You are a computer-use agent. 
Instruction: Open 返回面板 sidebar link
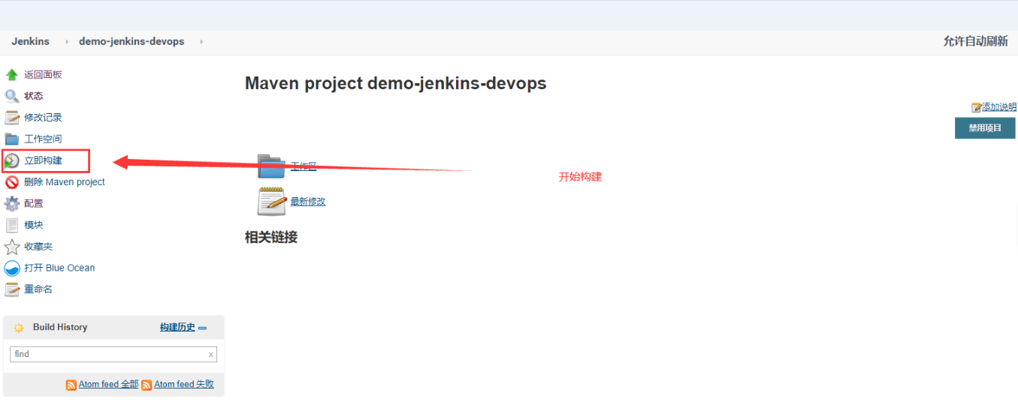coord(43,74)
